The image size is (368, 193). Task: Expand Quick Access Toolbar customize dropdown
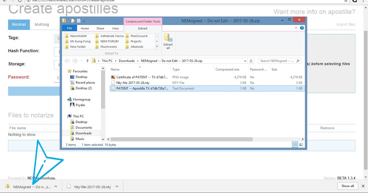click(x=84, y=21)
